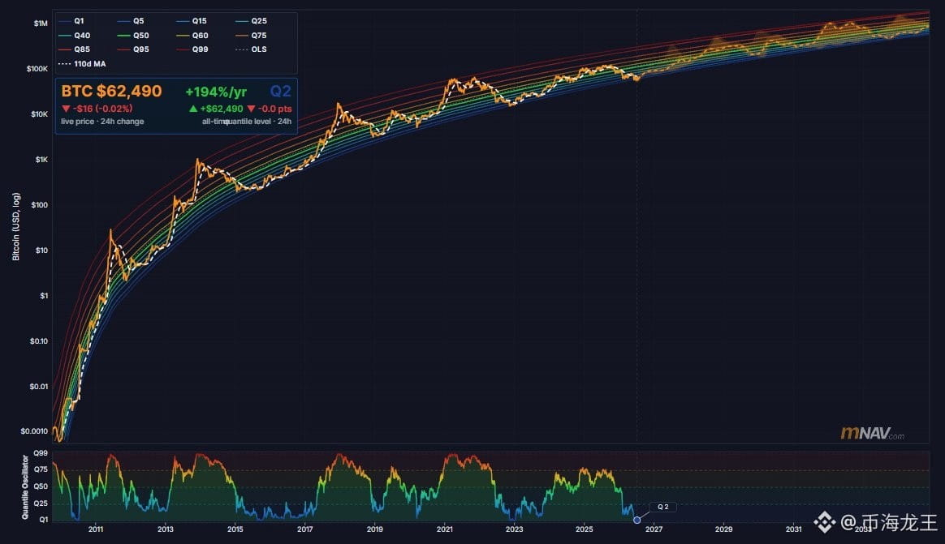Click the $1K price axis label
This screenshot has width=945, height=544.
pyautogui.click(x=41, y=160)
